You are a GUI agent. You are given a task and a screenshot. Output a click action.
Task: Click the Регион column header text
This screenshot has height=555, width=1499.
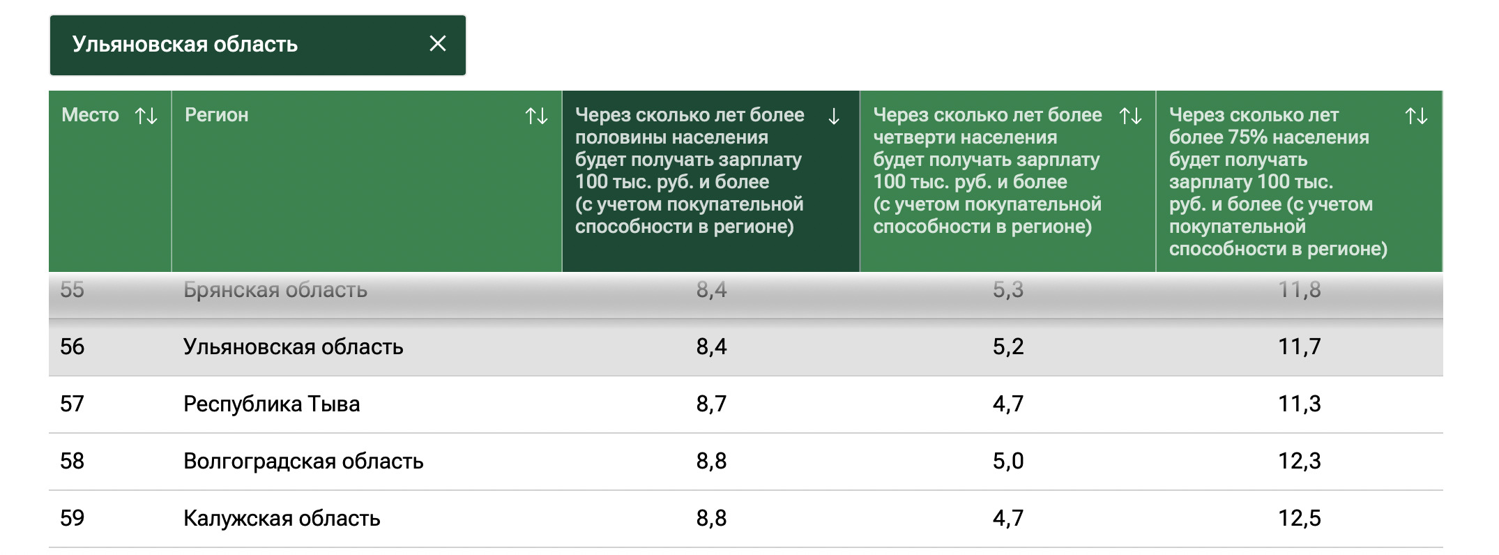[216, 115]
